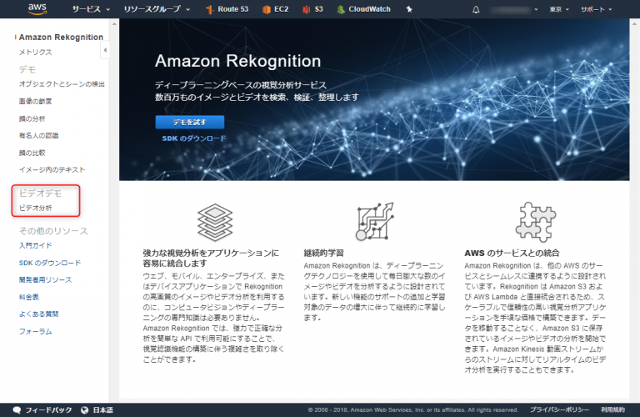Open オブジェクトとシーンの検出 demo
640x417 pixels.
pyautogui.click(x=62, y=84)
